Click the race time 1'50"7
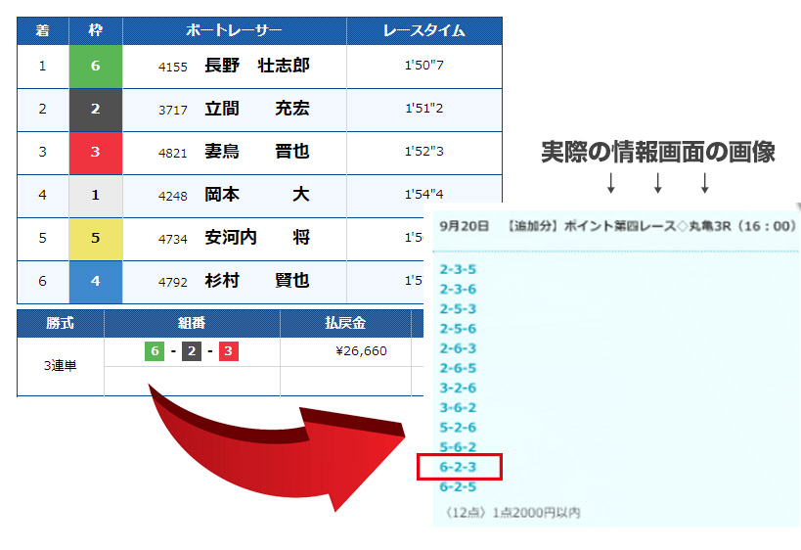The height and width of the screenshot is (550, 801). [x=423, y=67]
